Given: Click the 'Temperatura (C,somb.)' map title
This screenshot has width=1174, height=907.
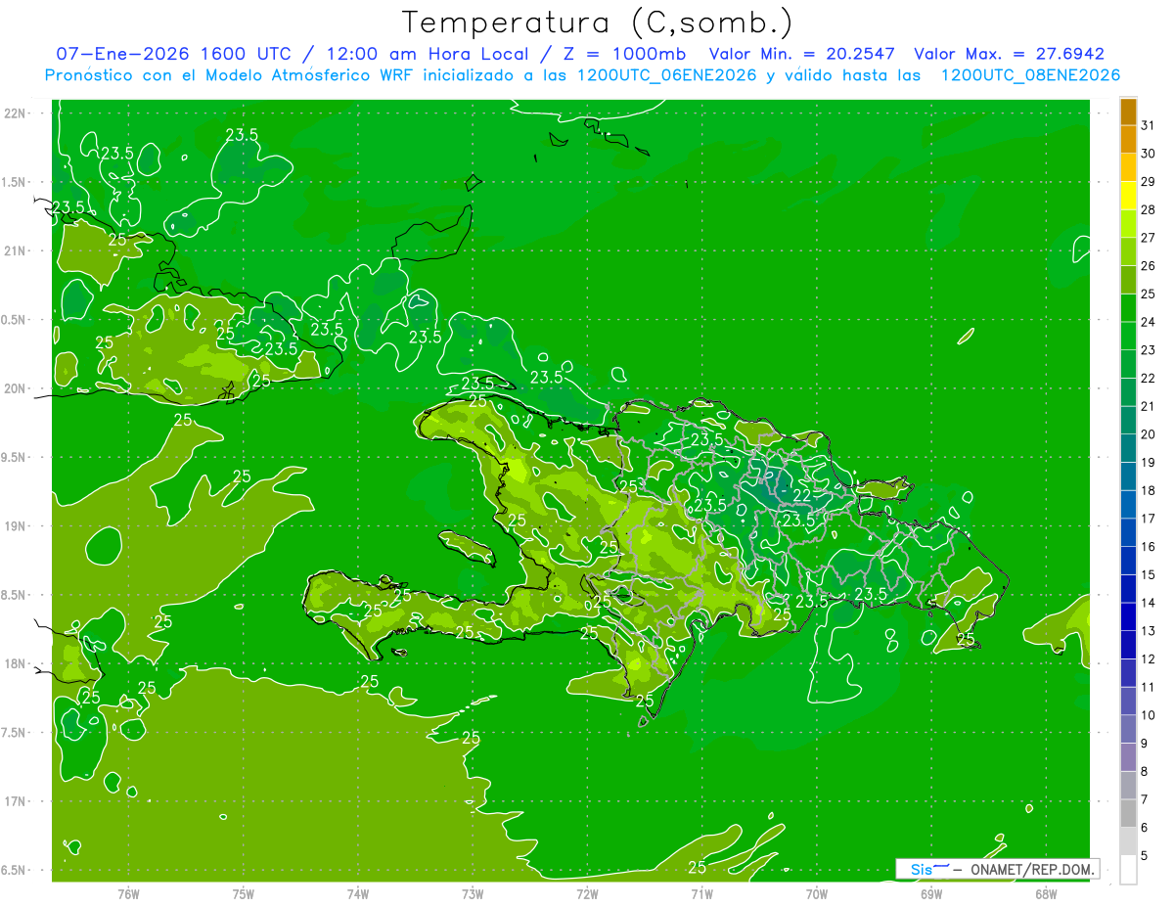Looking at the screenshot, I should [x=597, y=23].
